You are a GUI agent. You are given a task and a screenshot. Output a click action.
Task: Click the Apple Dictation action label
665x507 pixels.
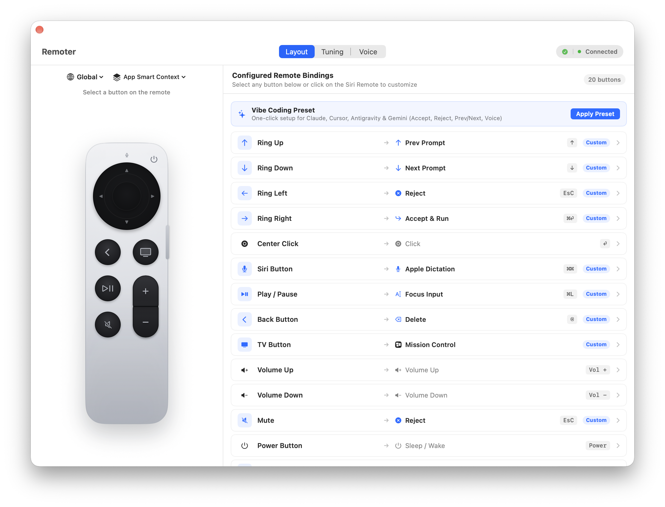[430, 269]
